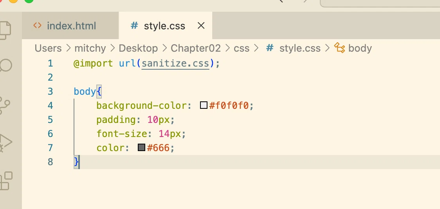Click the background-color property name
This screenshot has height=209, width=440.
pos(141,106)
